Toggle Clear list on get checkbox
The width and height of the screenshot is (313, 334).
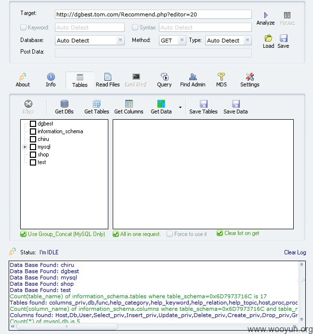(220, 233)
